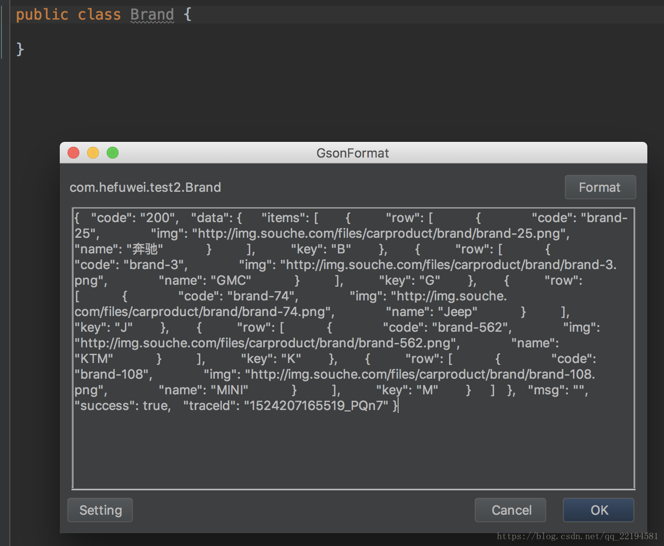Click the "KTM" name value in JSON
The height and width of the screenshot is (546, 664).
click(x=94, y=359)
